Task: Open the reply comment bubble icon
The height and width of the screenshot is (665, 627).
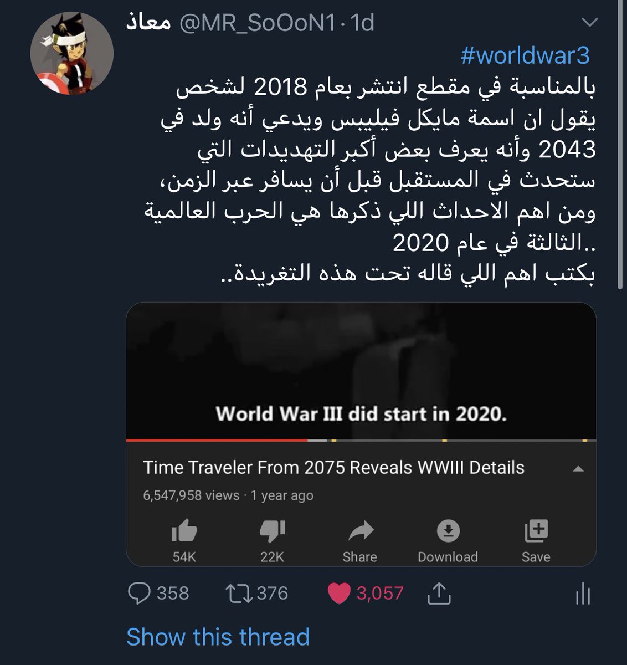Action: tap(139, 594)
